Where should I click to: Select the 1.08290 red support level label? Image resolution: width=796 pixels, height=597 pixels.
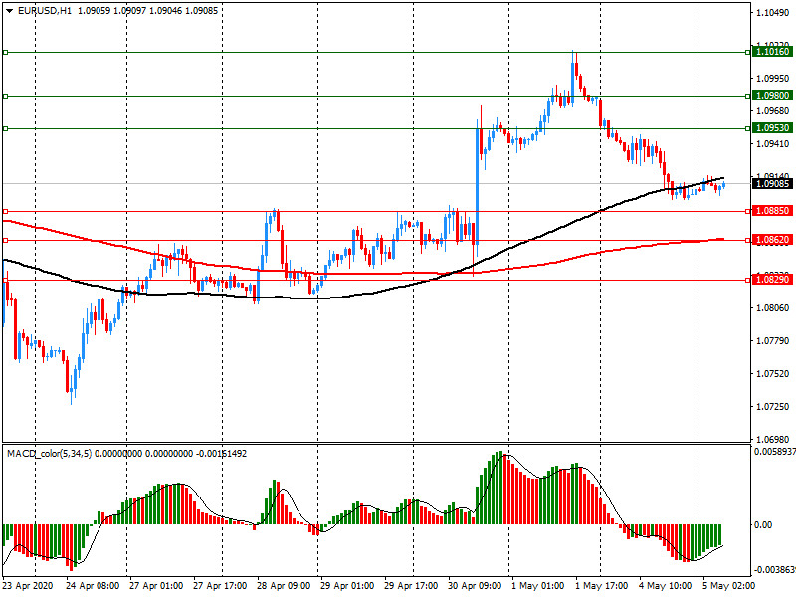[x=772, y=280]
